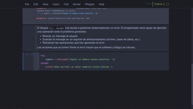Open the Help menu
Image resolution: width=193 pixels, height=109 pixels.
click(102, 4)
